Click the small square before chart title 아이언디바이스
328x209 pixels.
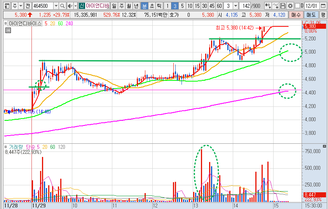6,23
